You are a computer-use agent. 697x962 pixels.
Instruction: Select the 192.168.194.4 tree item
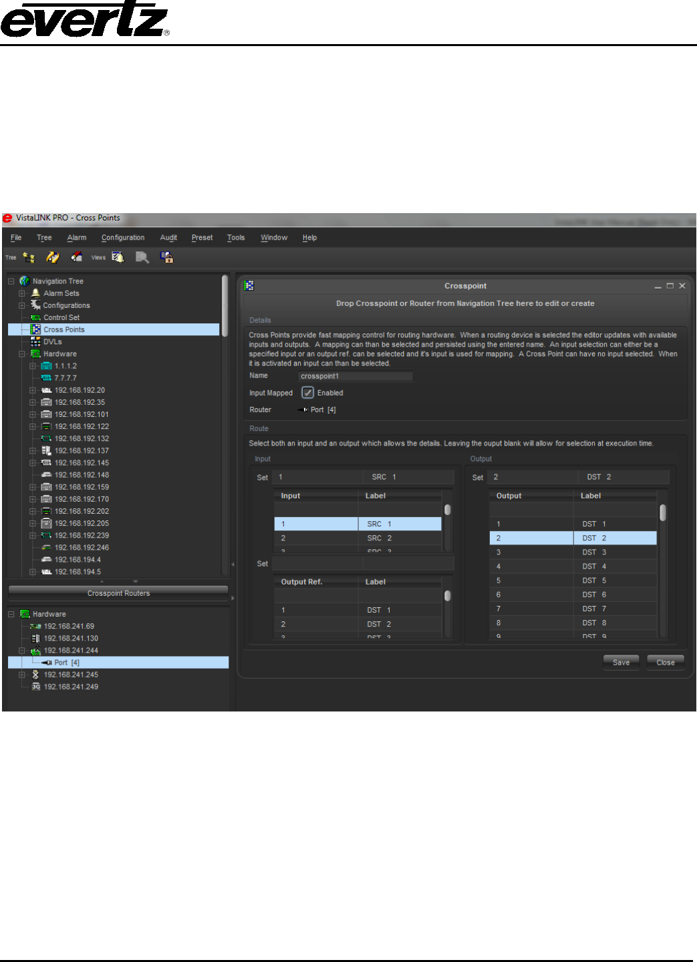78,560
